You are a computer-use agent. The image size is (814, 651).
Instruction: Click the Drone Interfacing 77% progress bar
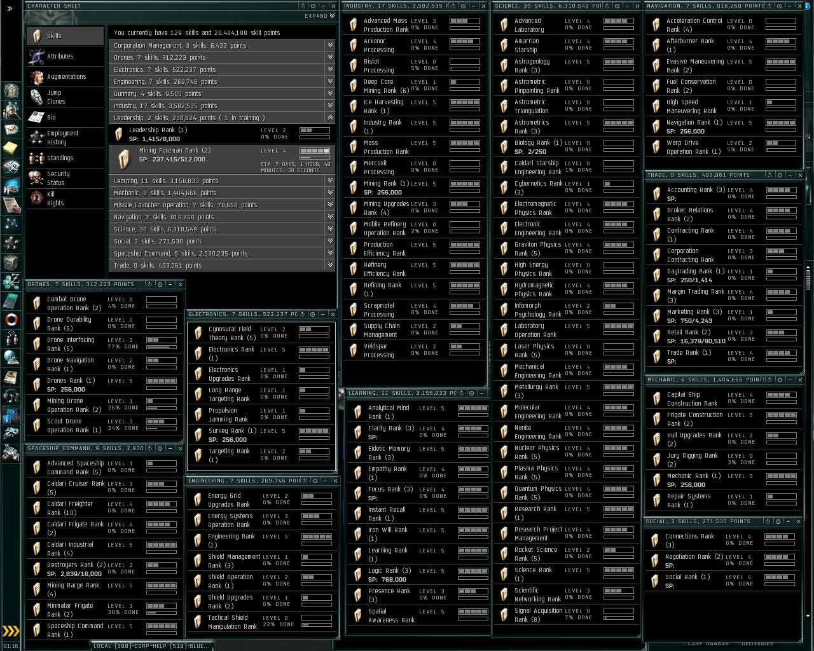pyautogui.click(x=162, y=347)
